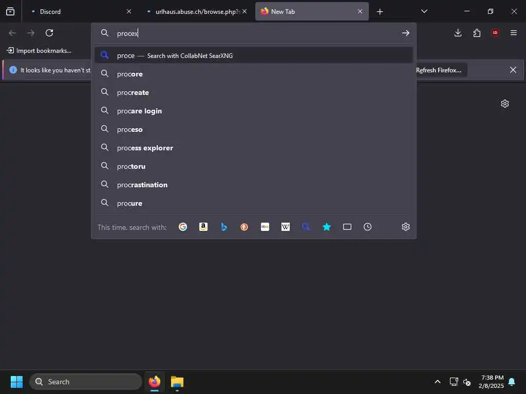Go forward one page
This screenshot has height=394, width=526.
click(31, 33)
